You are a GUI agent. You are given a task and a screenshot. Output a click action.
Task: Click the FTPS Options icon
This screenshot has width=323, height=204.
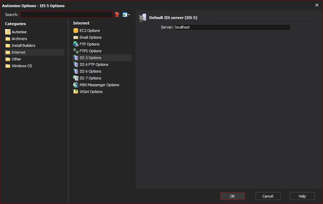click(76, 51)
